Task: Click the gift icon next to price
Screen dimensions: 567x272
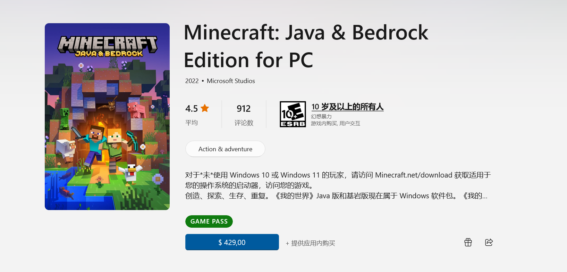Action: (x=468, y=242)
